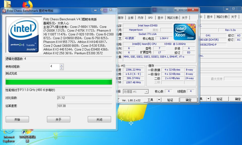This screenshot has height=145, width=242.
Task: Click the version text 'Ver. 1.80.2.x32'
Action: [x=131, y=100]
